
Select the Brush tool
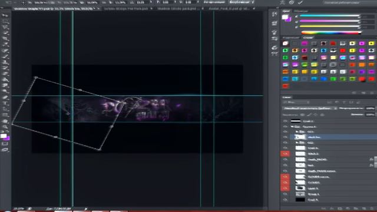click(5, 57)
